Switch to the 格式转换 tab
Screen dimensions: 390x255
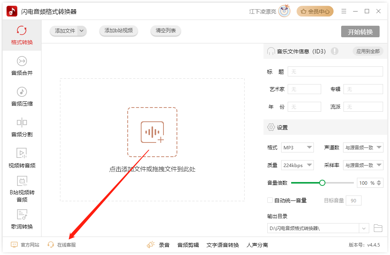coord(22,35)
